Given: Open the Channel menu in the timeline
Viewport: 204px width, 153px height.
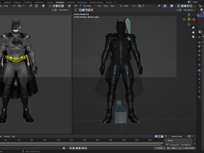Looking at the screenshot, I should coord(7,136).
